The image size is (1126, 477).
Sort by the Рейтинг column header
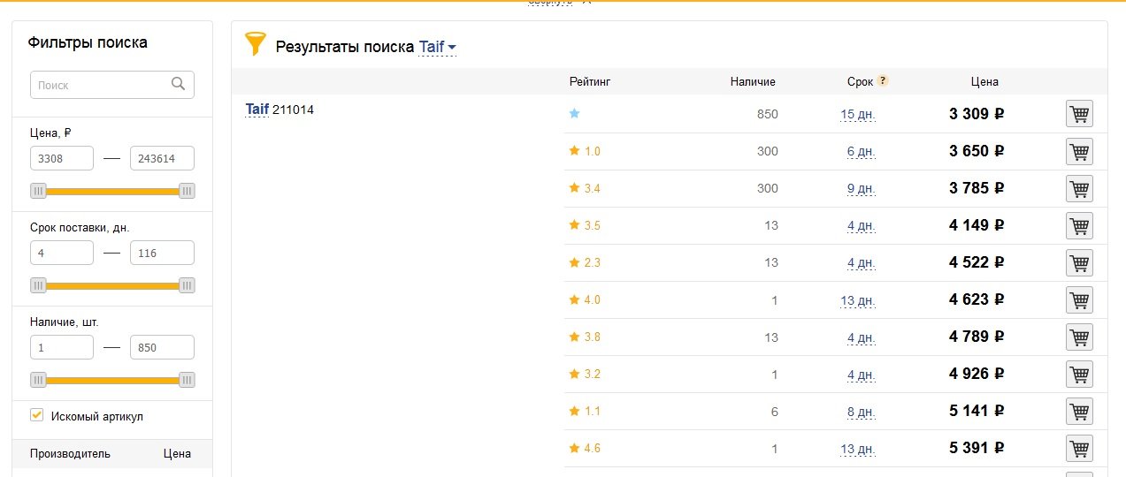[590, 81]
